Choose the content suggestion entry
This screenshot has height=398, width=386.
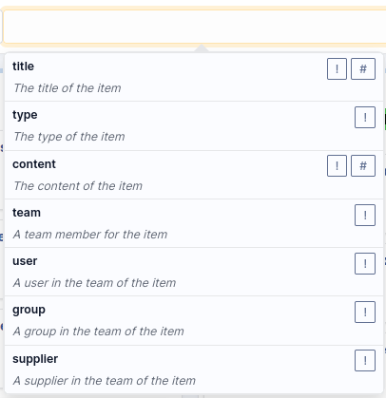coord(194,175)
